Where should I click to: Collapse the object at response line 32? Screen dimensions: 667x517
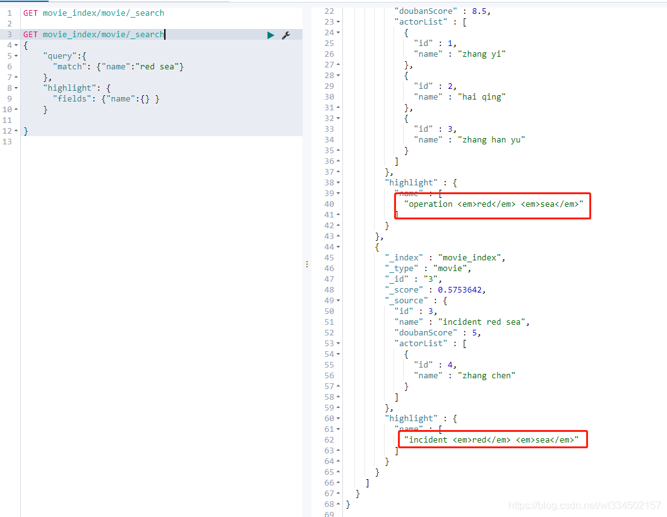click(x=338, y=118)
